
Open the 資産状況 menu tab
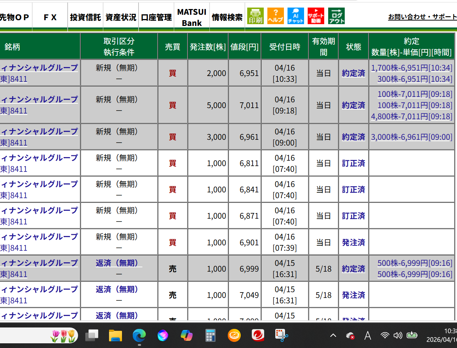coord(121,17)
